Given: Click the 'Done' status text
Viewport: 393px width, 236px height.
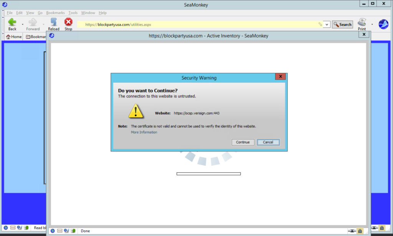Looking at the screenshot, I should click(x=85, y=231).
